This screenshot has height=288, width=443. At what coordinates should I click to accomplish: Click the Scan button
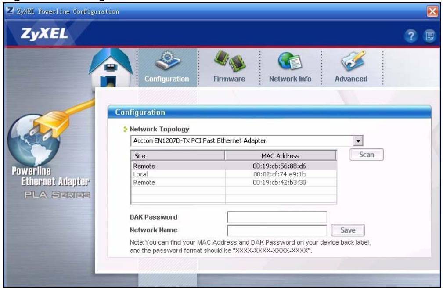coord(367,155)
